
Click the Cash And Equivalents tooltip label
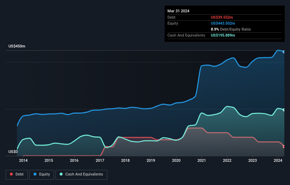point(186,35)
